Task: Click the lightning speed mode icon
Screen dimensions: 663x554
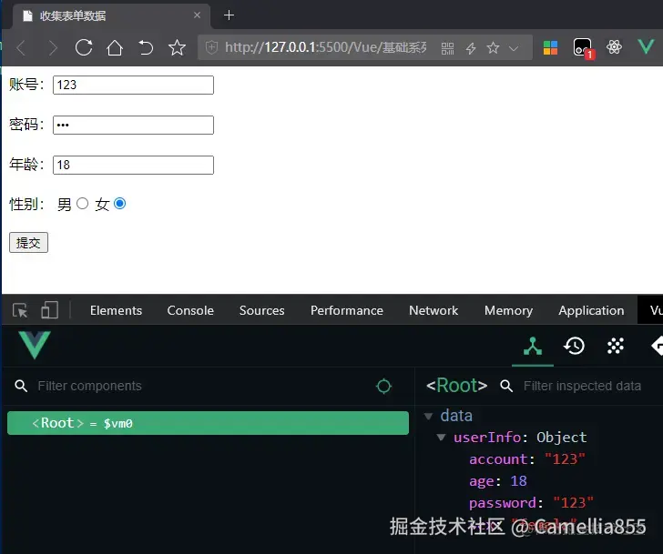Action: (471, 48)
